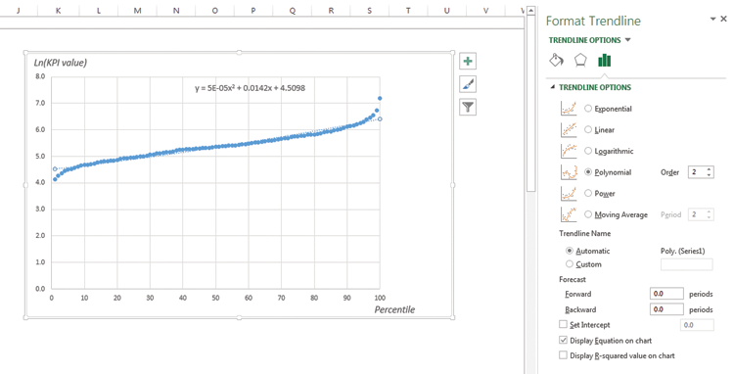The width and height of the screenshot is (734, 374).
Task: Choose Automatic trendline name option
Action: pyautogui.click(x=570, y=251)
